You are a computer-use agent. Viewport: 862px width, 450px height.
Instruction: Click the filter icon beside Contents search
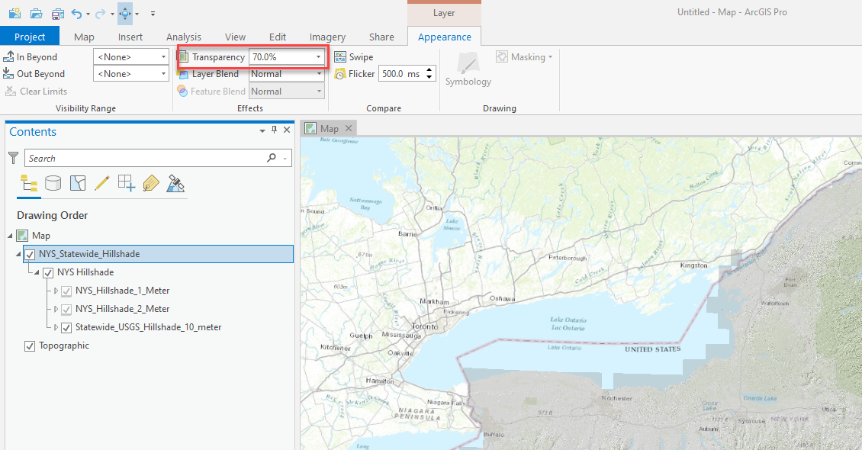click(13, 157)
